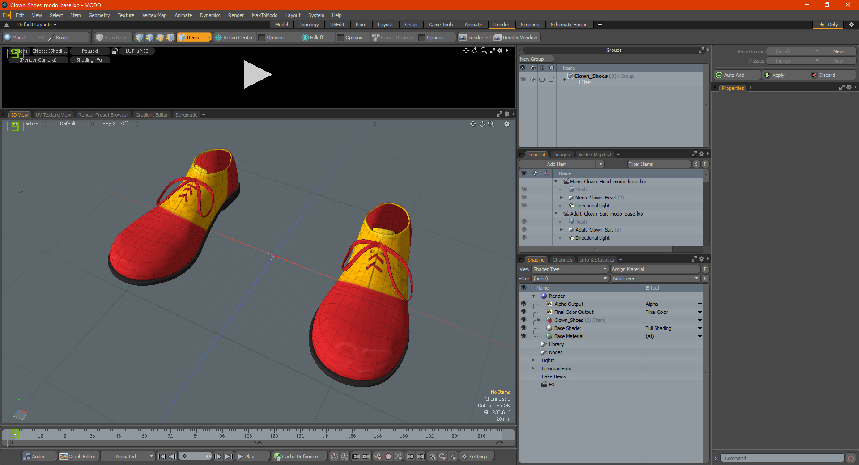Click the Auto Add button
Image resolution: width=859 pixels, height=465 pixels.
click(x=737, y=75)
